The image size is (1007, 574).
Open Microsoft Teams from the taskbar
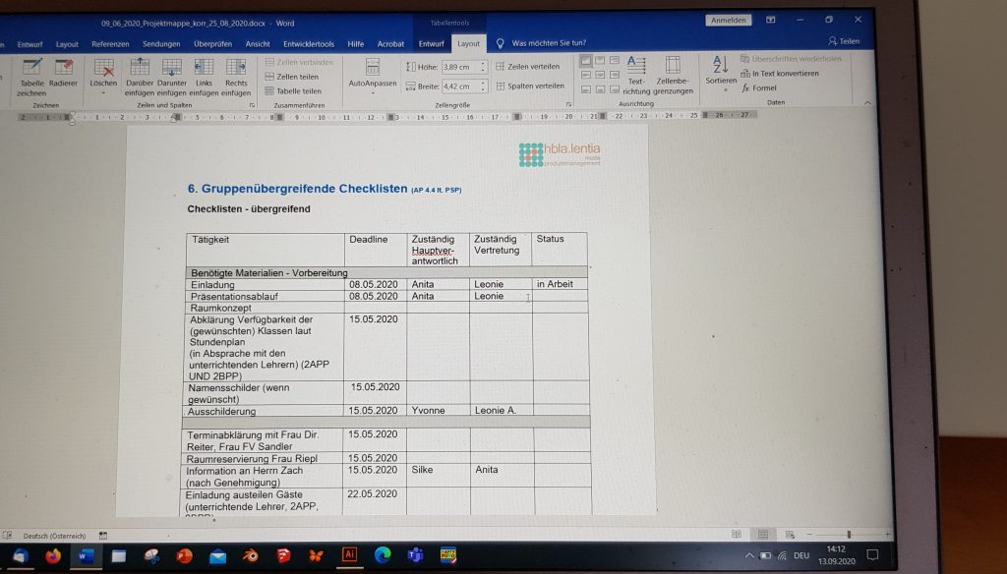pyautogui.click(x=416, y=554)
